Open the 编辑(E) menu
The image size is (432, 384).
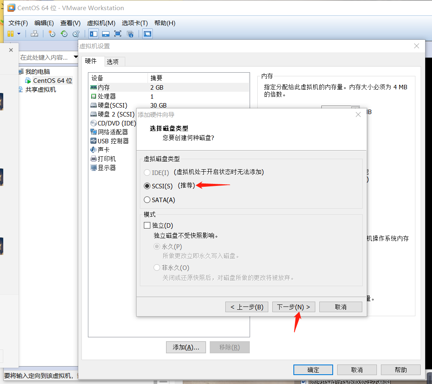44,23
